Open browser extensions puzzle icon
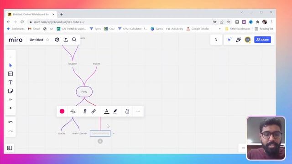 coord(258,22)
